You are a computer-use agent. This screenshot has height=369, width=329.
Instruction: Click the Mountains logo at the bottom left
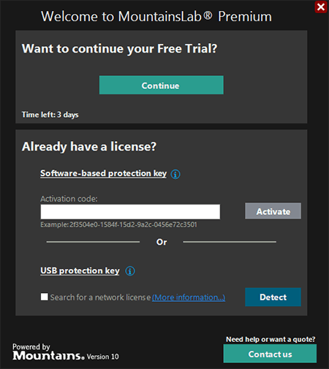[48, 356]
